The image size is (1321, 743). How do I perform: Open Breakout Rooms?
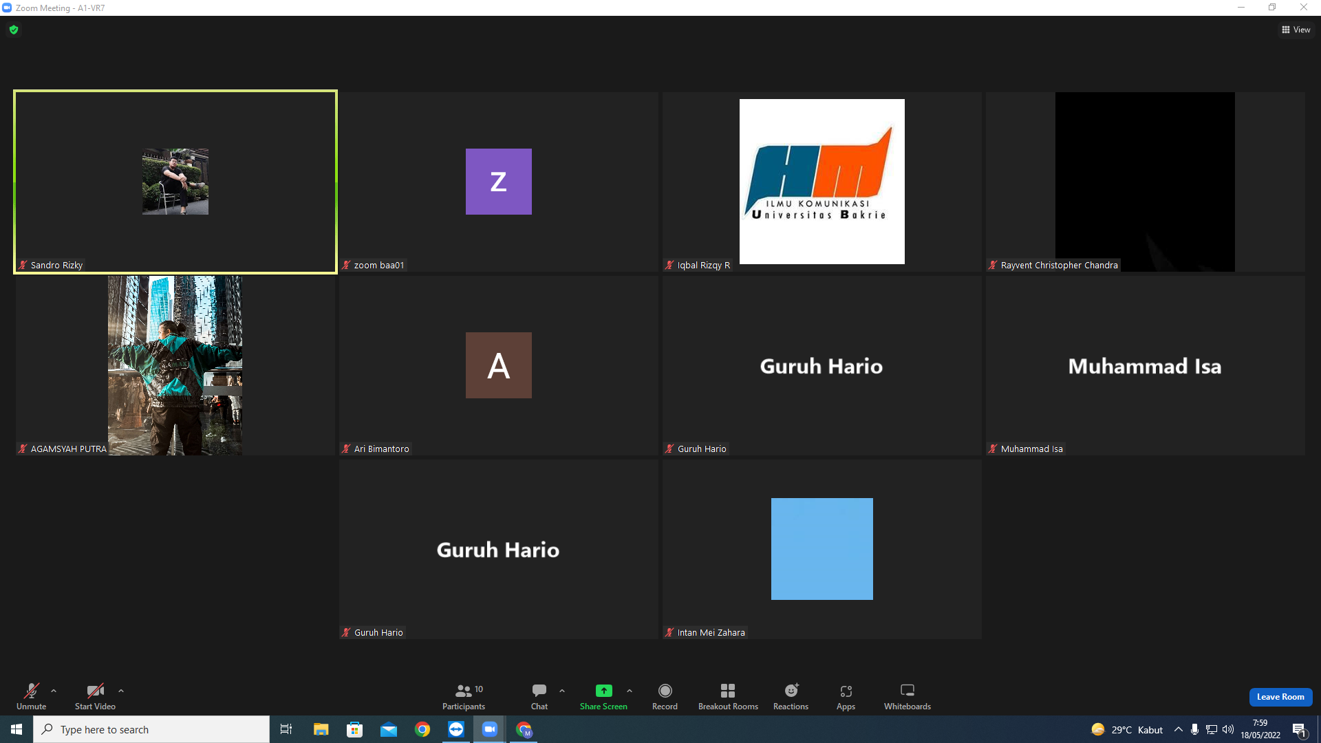pyautogui.click(x=728, y=696)
